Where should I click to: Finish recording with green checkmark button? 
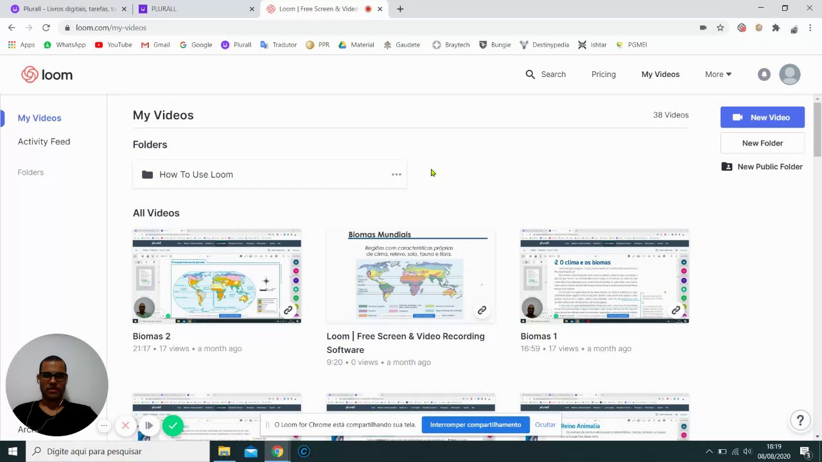[x=172, y=425]
